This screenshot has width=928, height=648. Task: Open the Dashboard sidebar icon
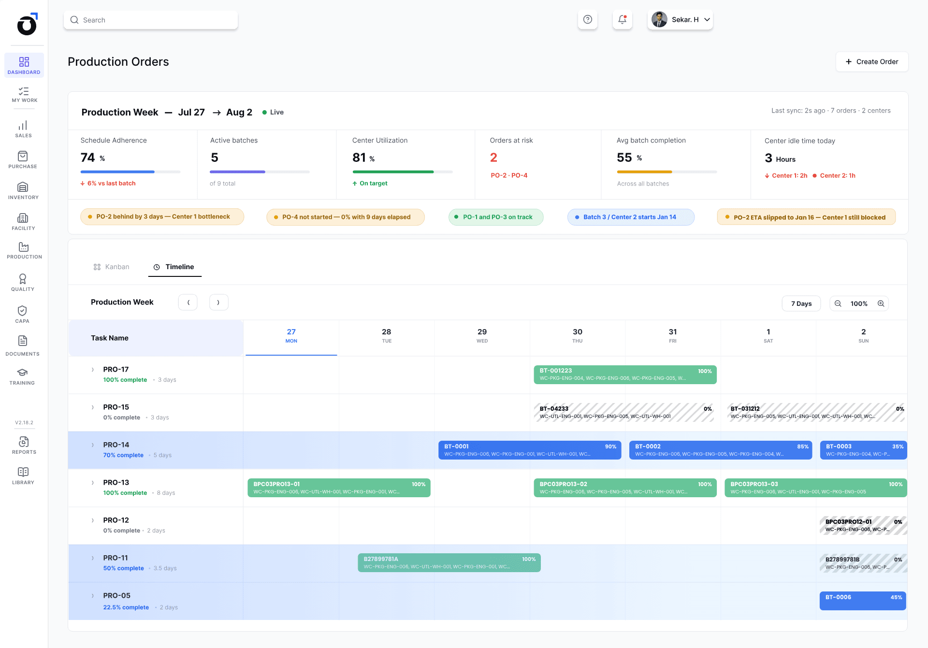[x=24, y=65]
